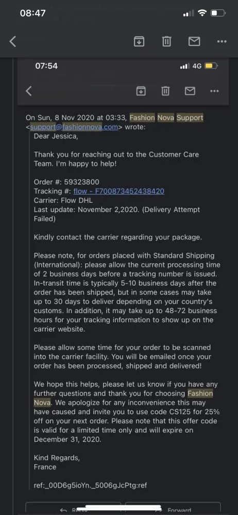Tap the trash icon inside the embedded screenshot

[165, 91]
